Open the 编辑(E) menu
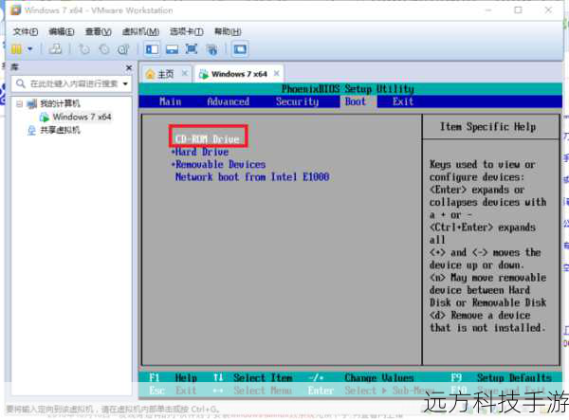 tap(62, 31)
